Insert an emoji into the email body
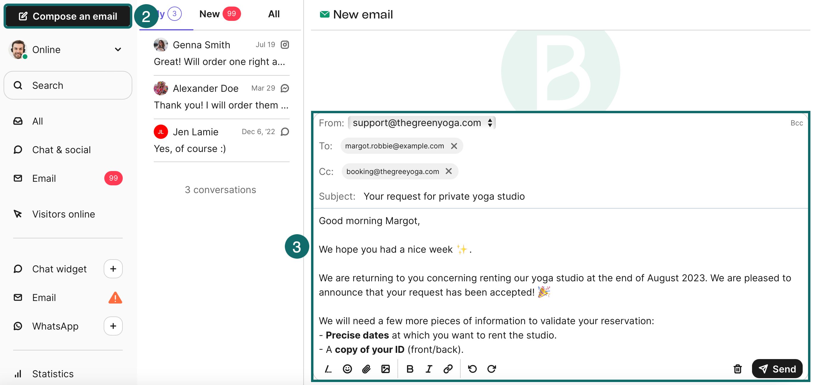 [x=347, y=369]
